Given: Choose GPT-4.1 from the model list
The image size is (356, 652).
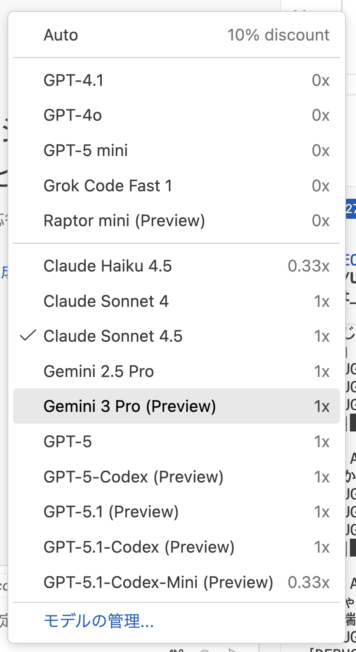Looking at the screenshot, I should point(74,81).
